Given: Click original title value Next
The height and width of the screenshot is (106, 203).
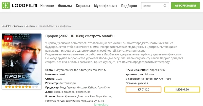Looking at the screenshot, I should click(62, 74).
